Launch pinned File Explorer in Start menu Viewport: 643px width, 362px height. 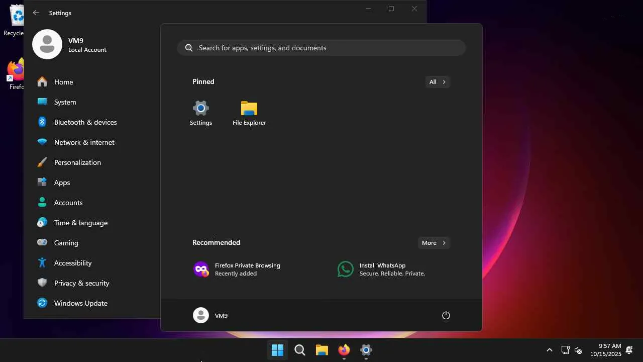coord(249,113)
